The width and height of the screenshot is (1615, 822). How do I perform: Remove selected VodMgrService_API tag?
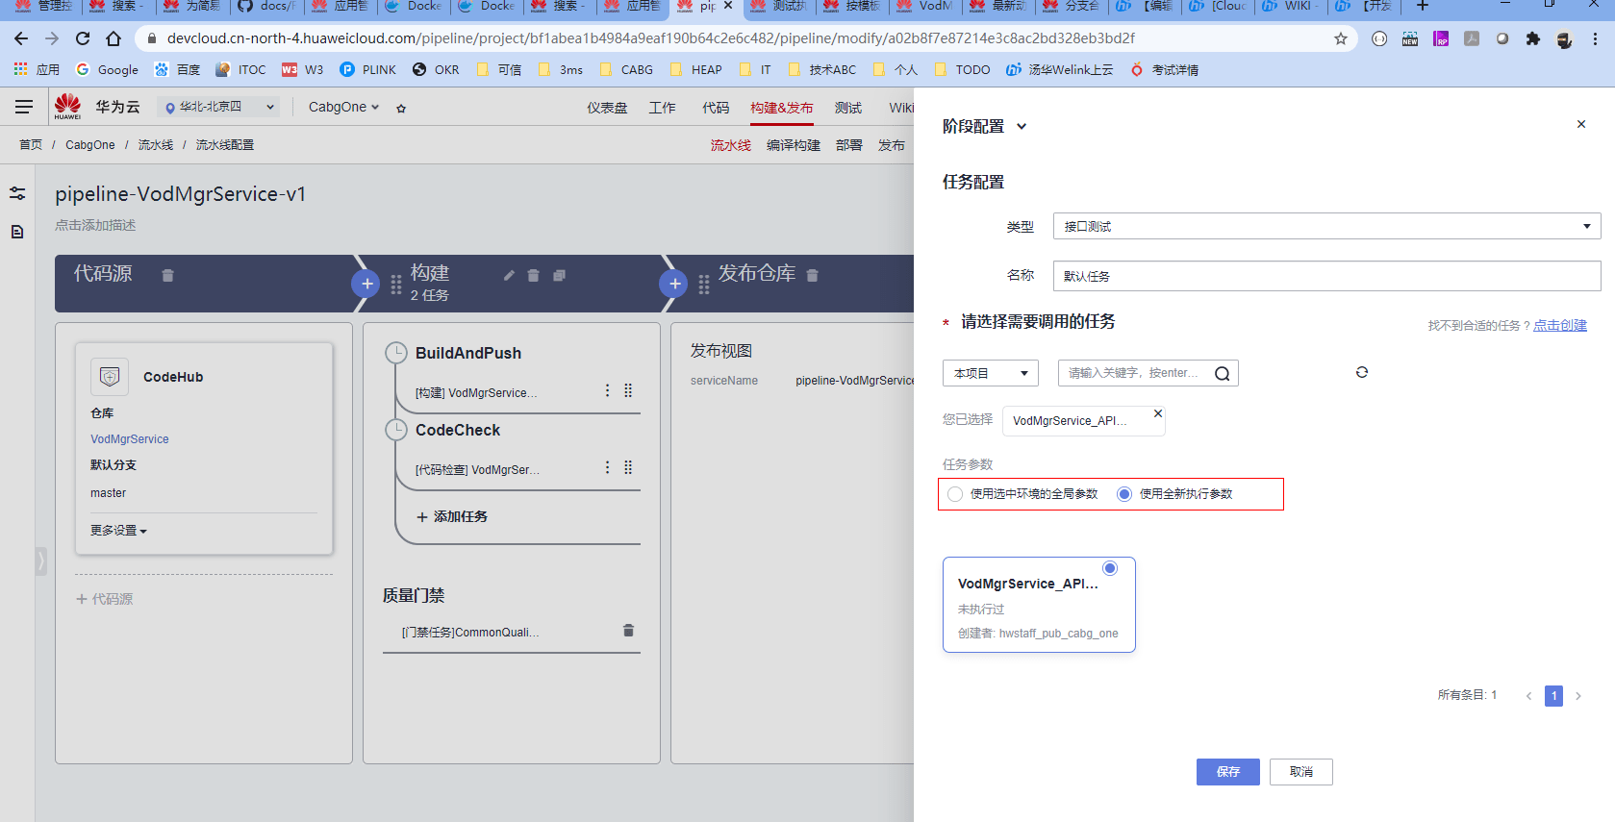[x=1158, y=413]
